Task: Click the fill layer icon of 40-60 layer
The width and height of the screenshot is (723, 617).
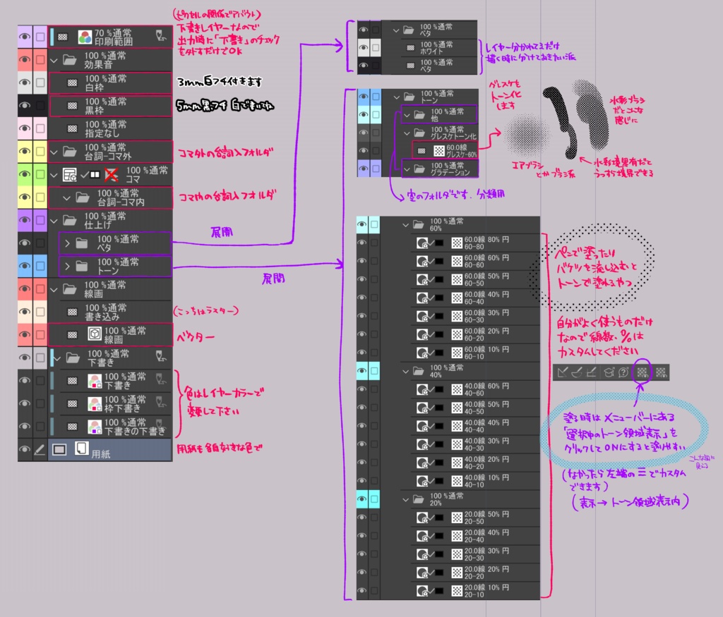Action: (422, 389)
